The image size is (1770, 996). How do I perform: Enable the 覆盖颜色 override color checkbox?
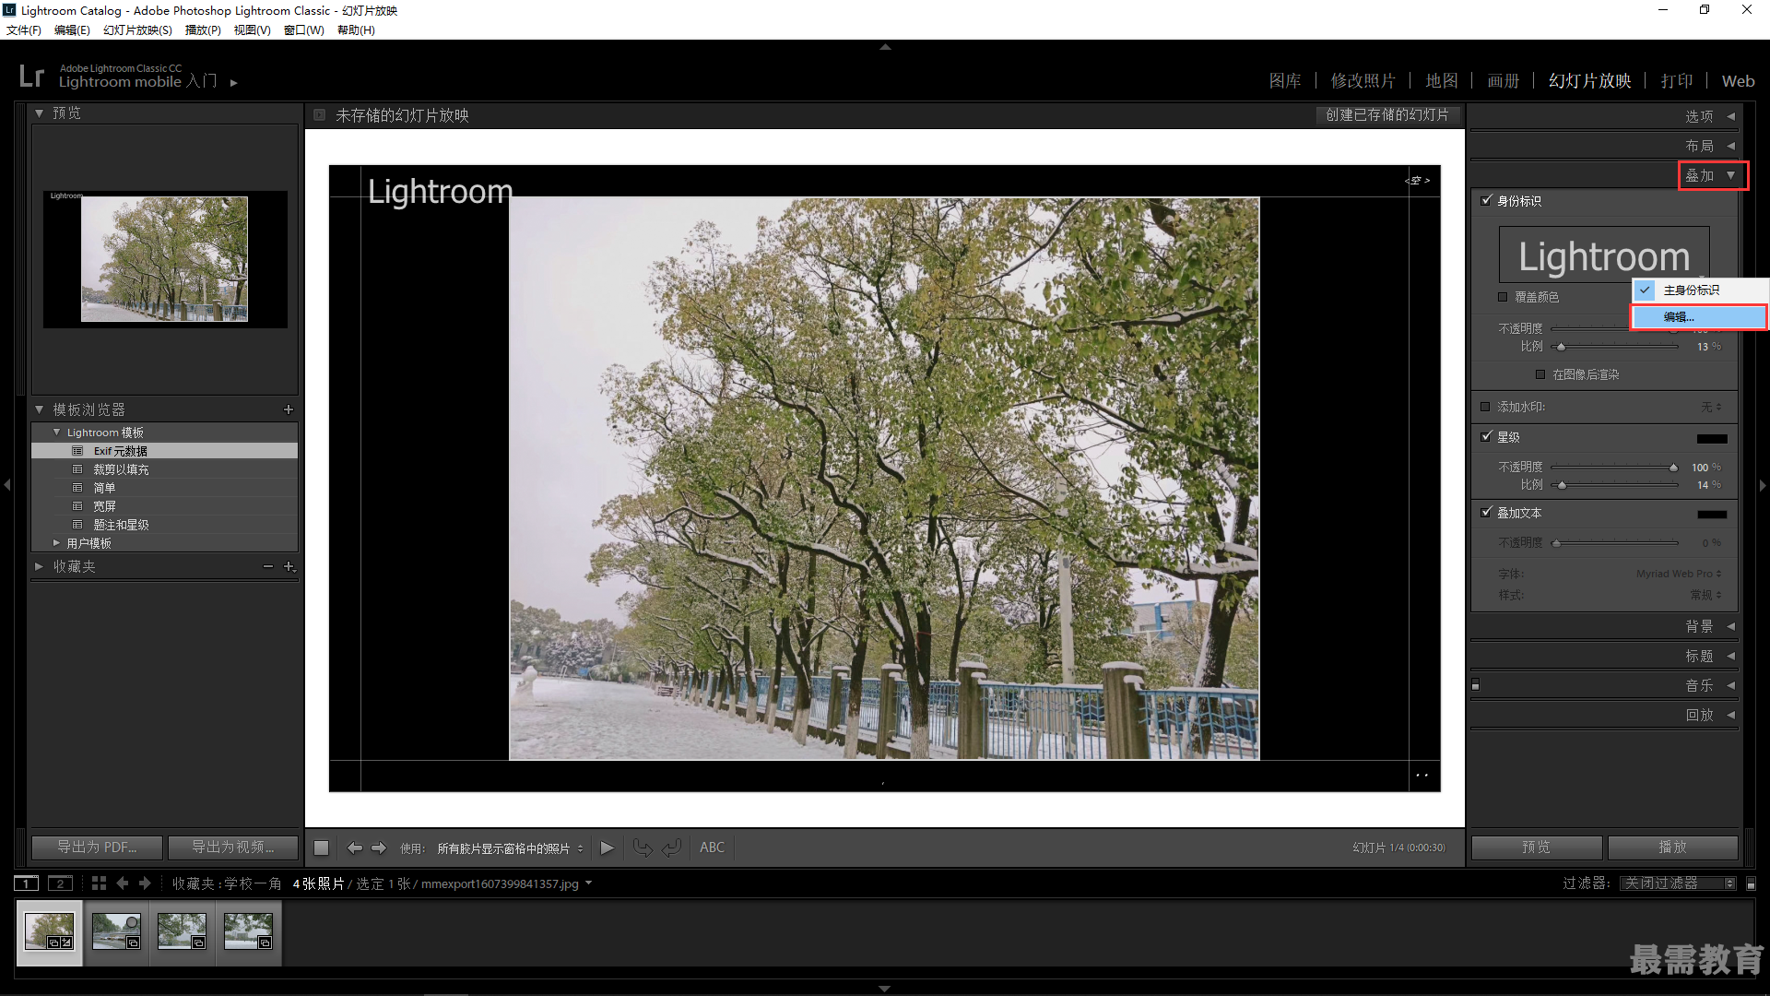1503,297
